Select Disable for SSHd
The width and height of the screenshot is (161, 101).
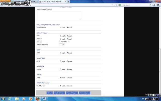click(67, 61)
